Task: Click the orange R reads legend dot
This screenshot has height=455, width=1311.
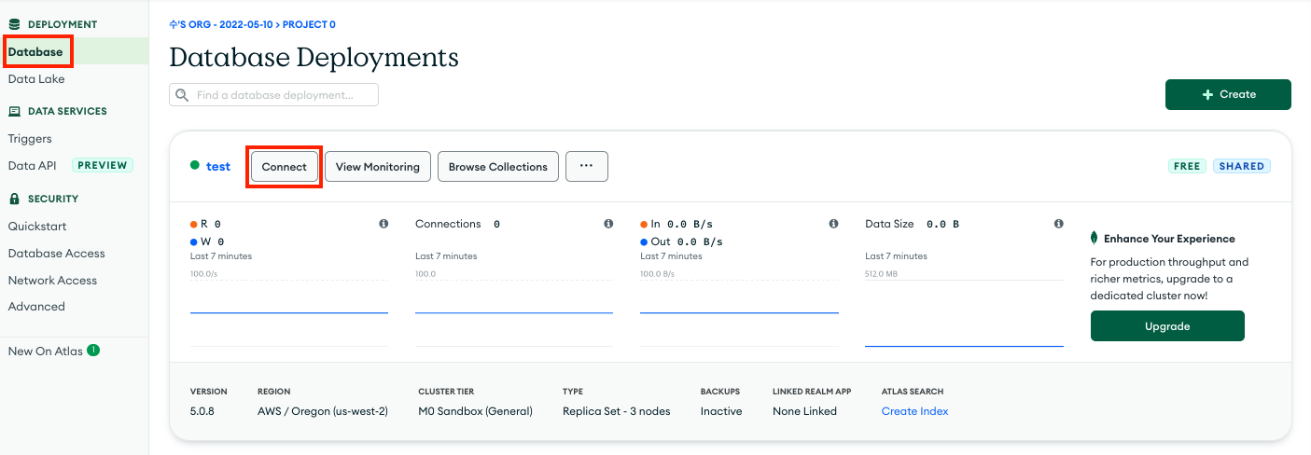Action: [x=194, y=224]
